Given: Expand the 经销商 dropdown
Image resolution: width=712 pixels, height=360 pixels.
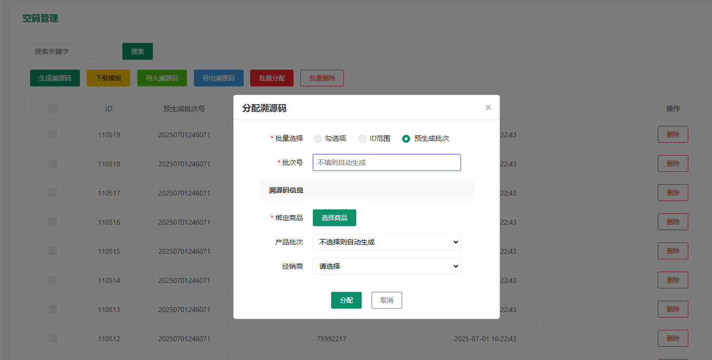Looking at the screenshot, I should 386,266.
